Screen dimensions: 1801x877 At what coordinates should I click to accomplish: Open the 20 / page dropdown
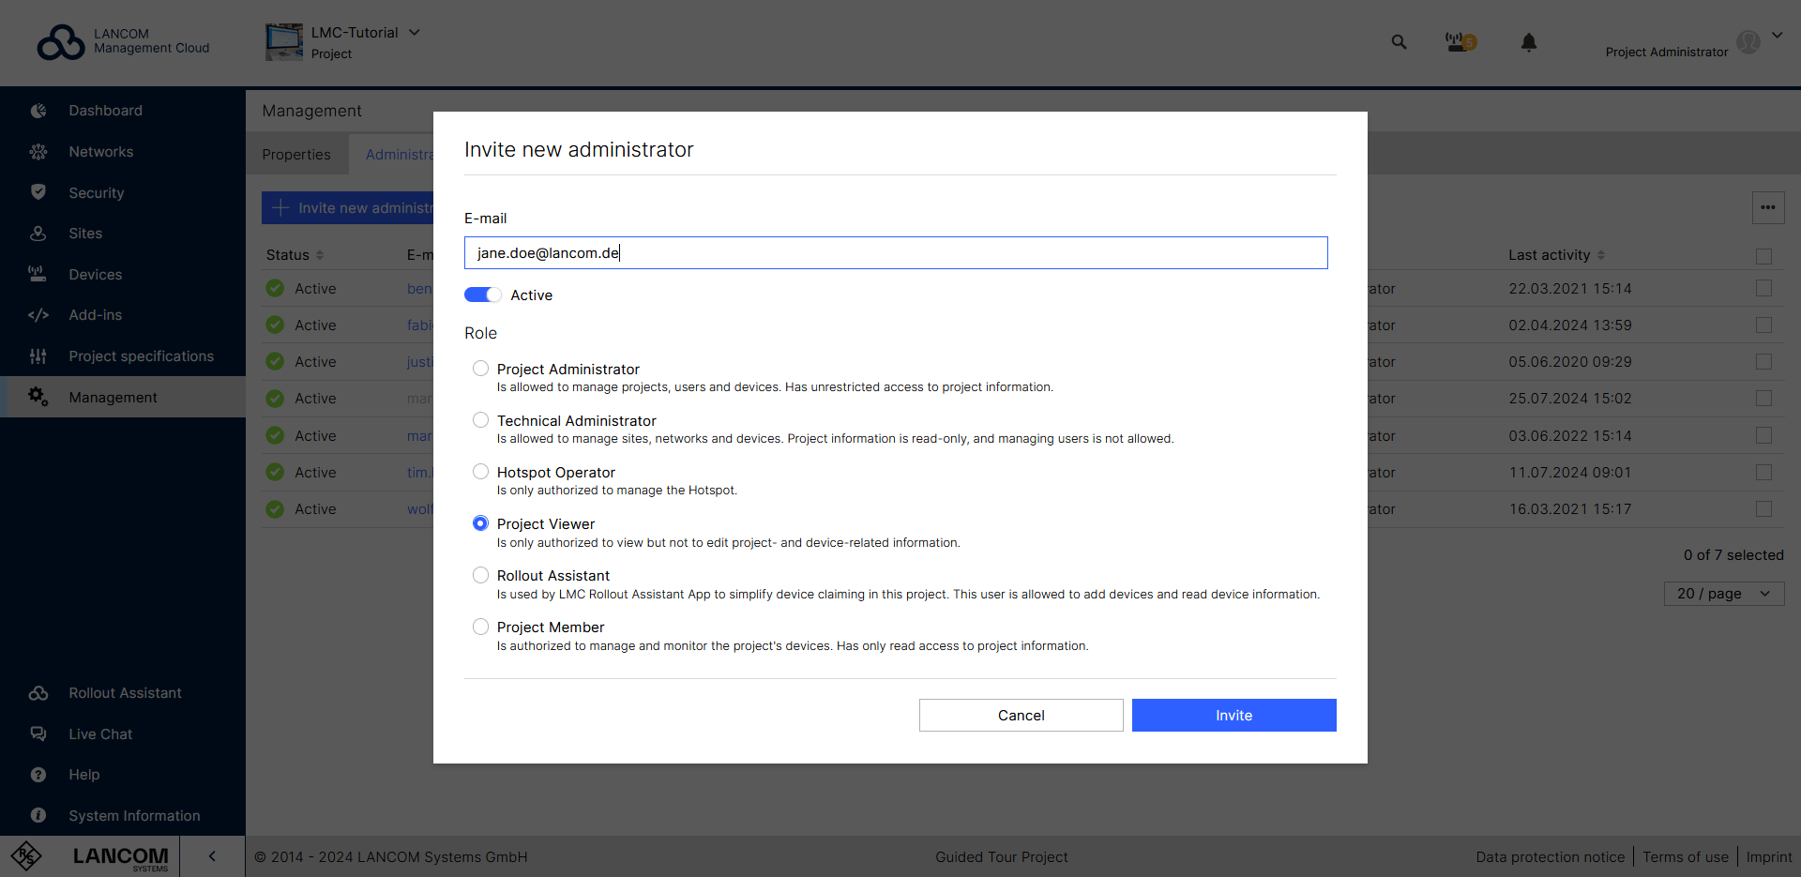pyautogui.click(x=1724, y=594)
